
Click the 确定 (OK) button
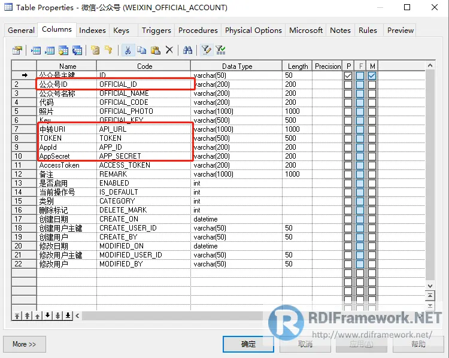pos(248,344)
